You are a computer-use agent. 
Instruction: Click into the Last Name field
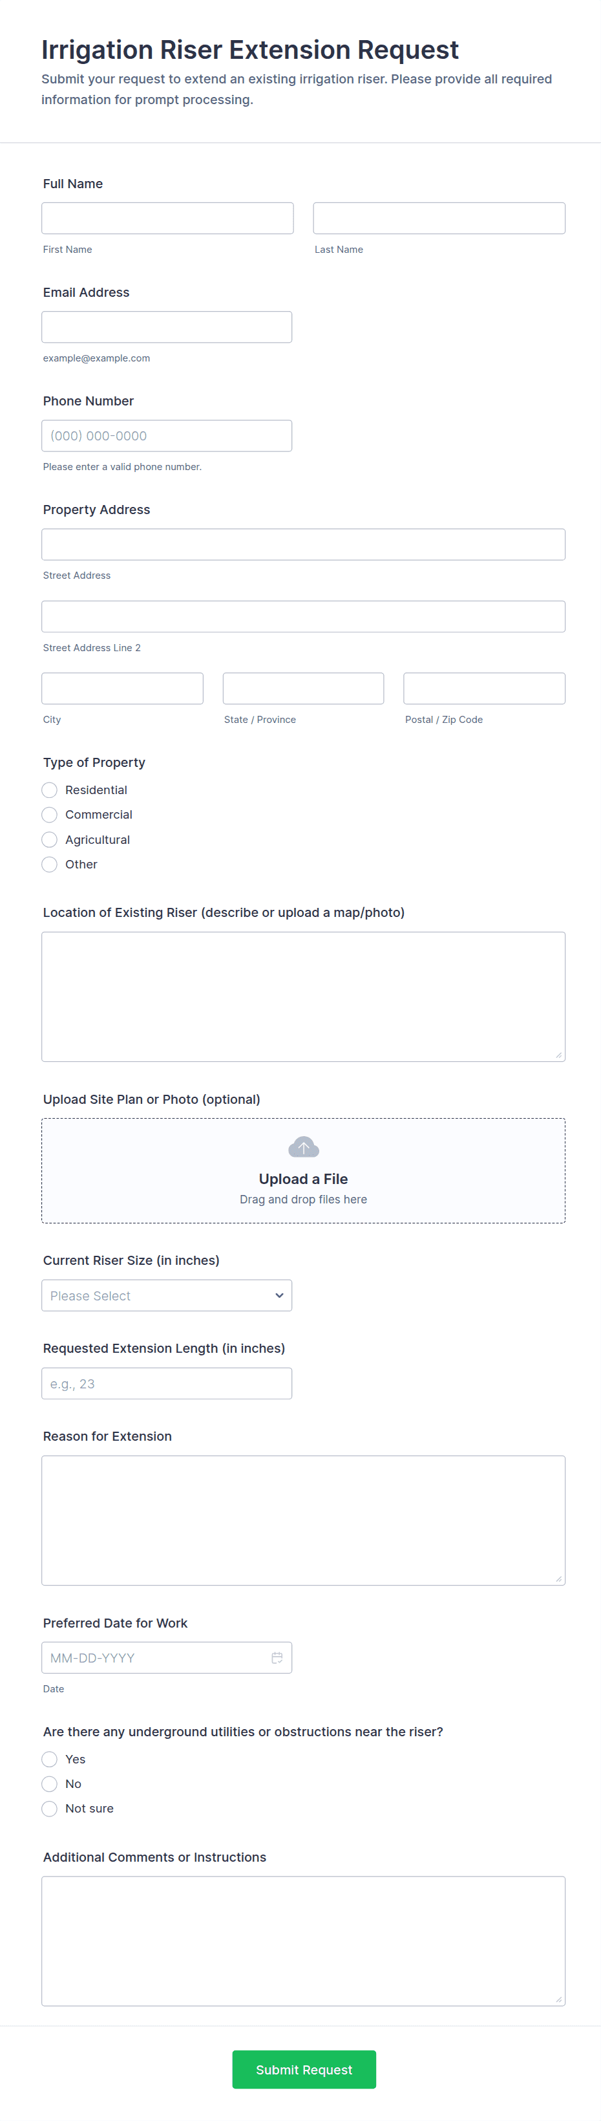click(439, 218)
